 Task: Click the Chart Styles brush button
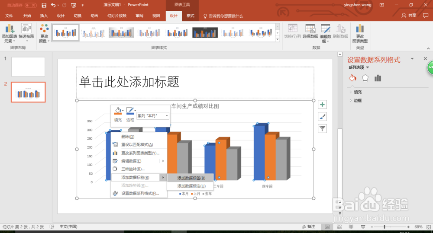click(322, 117)
